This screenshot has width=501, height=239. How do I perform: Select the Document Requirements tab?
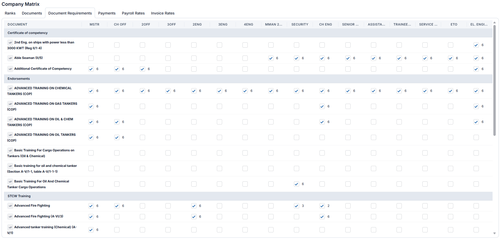pyautogui.click(x=70, y=13)
